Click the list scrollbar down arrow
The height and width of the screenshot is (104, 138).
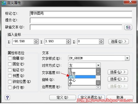98,83
